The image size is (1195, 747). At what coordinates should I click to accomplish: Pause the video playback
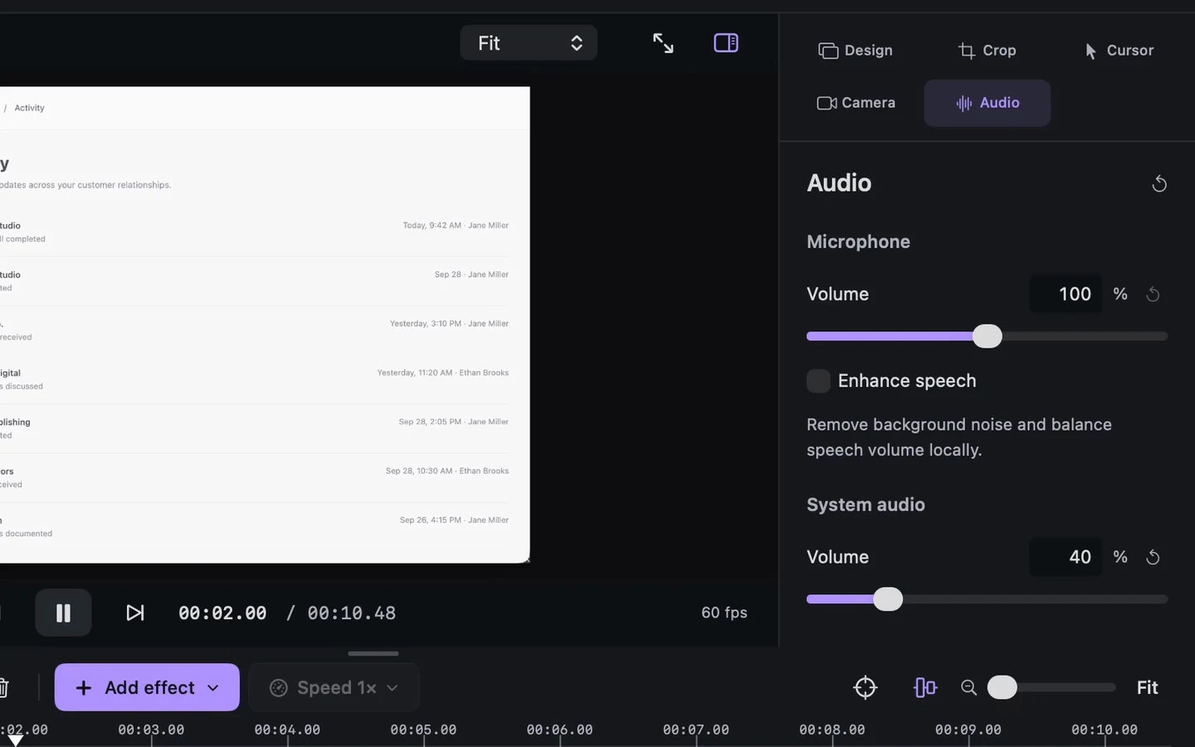(x=63, y=613)
